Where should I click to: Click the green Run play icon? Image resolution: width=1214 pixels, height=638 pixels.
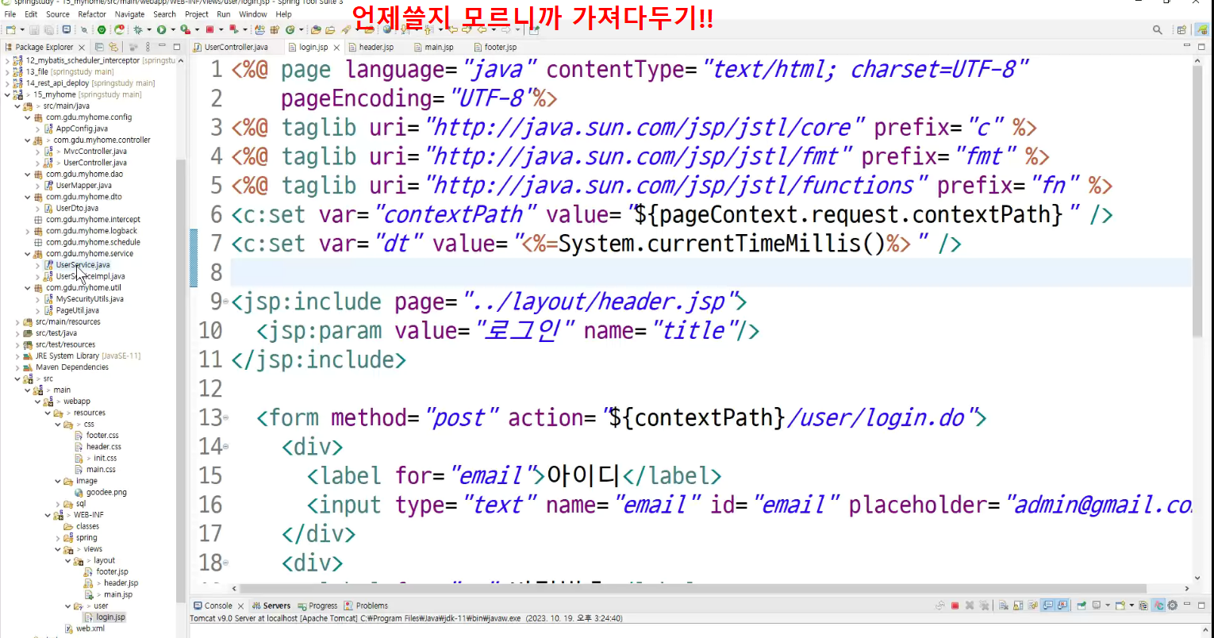pyautogui.click(x=161, y=29)
